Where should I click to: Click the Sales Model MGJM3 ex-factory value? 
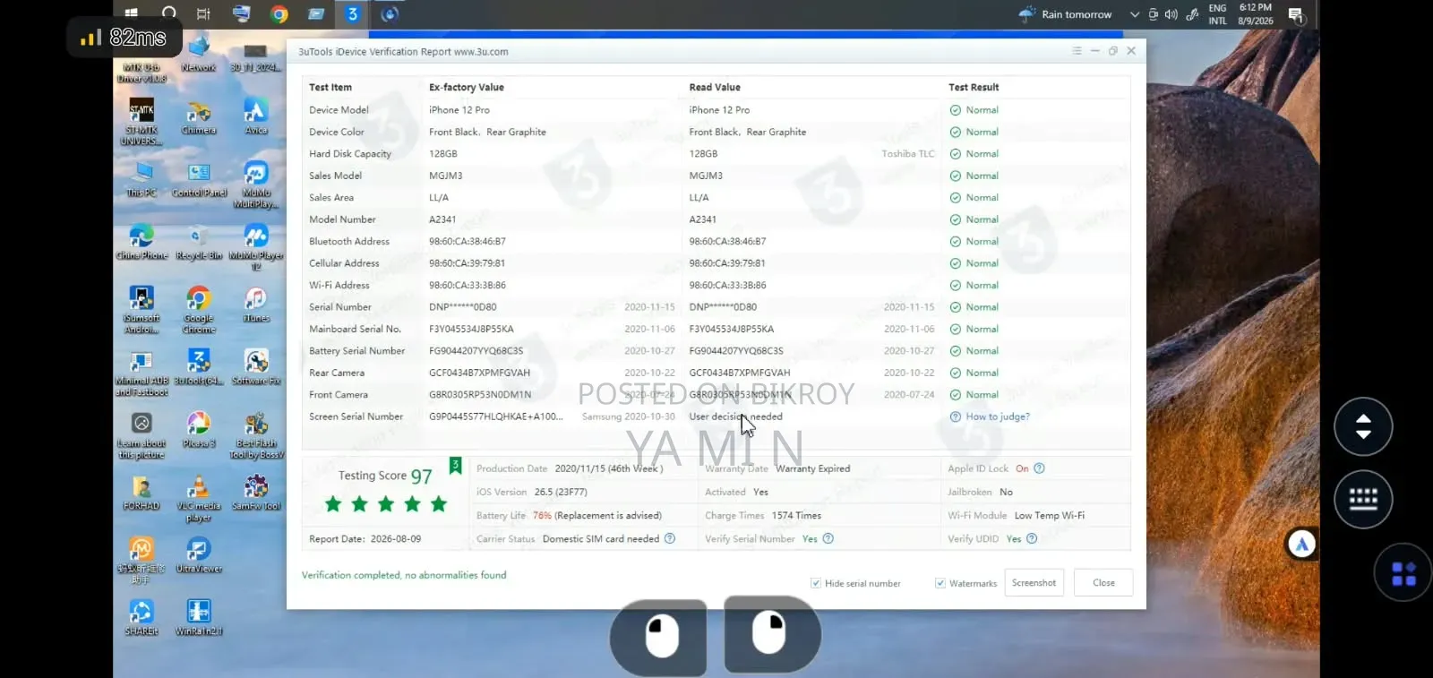click(446, 176)
